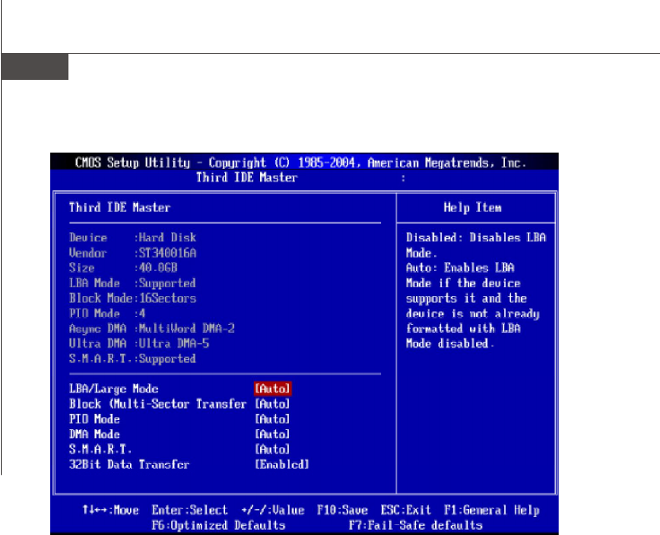Click the F10:Save key hint
The height and width of the screenshot is (535, 660).
(x=343, y=510)
